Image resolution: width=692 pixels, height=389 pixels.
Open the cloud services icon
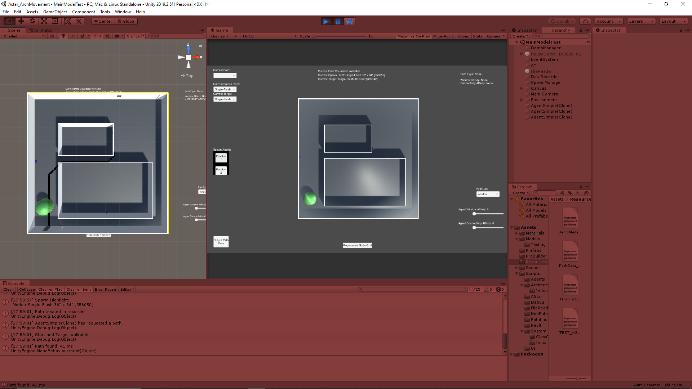click(585, 21)
